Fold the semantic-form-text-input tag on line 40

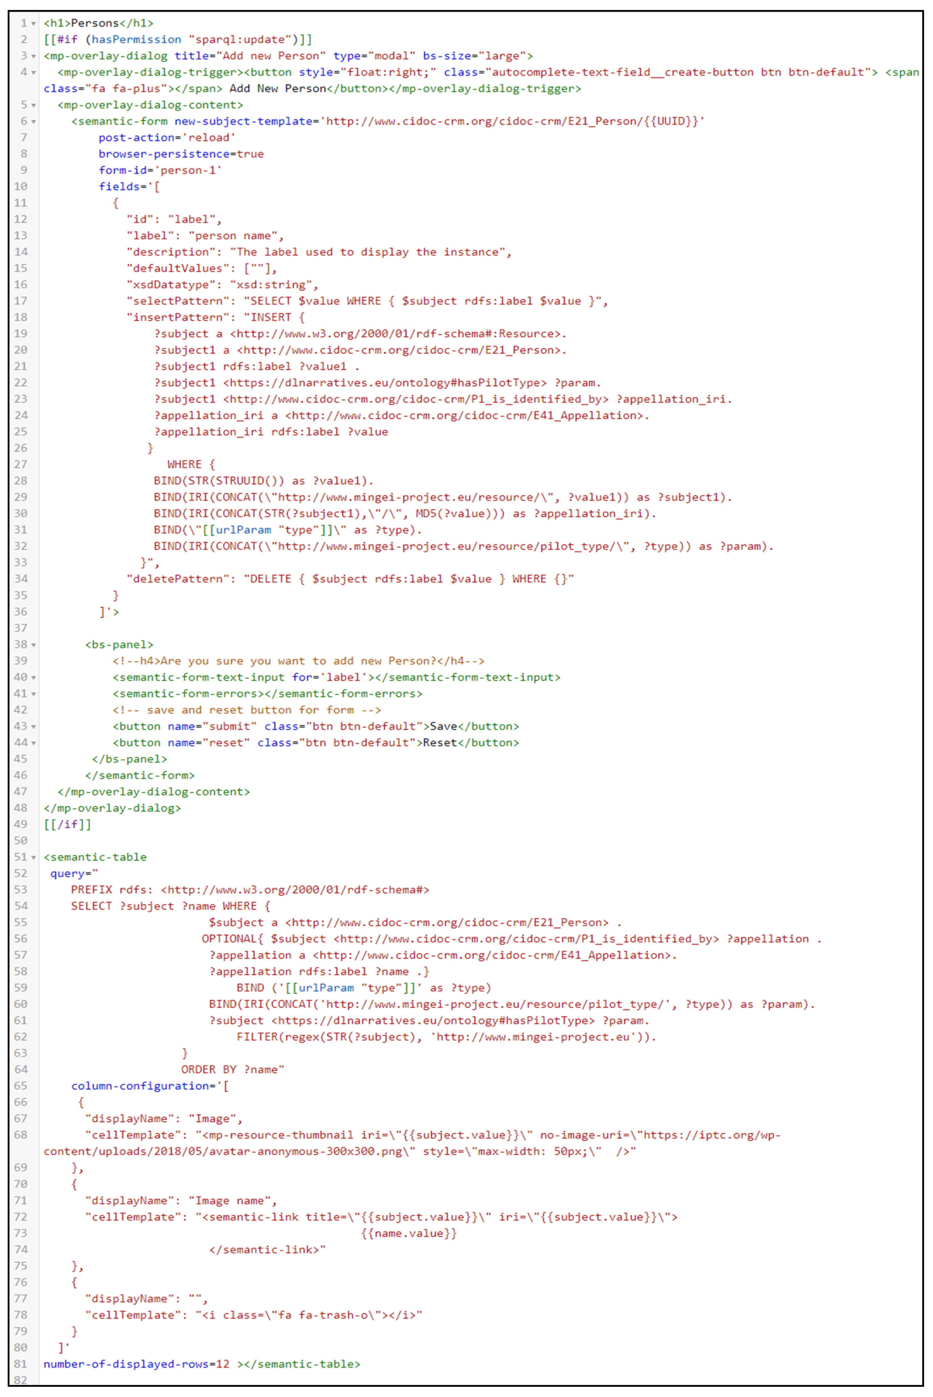click(x=33, y=677)
